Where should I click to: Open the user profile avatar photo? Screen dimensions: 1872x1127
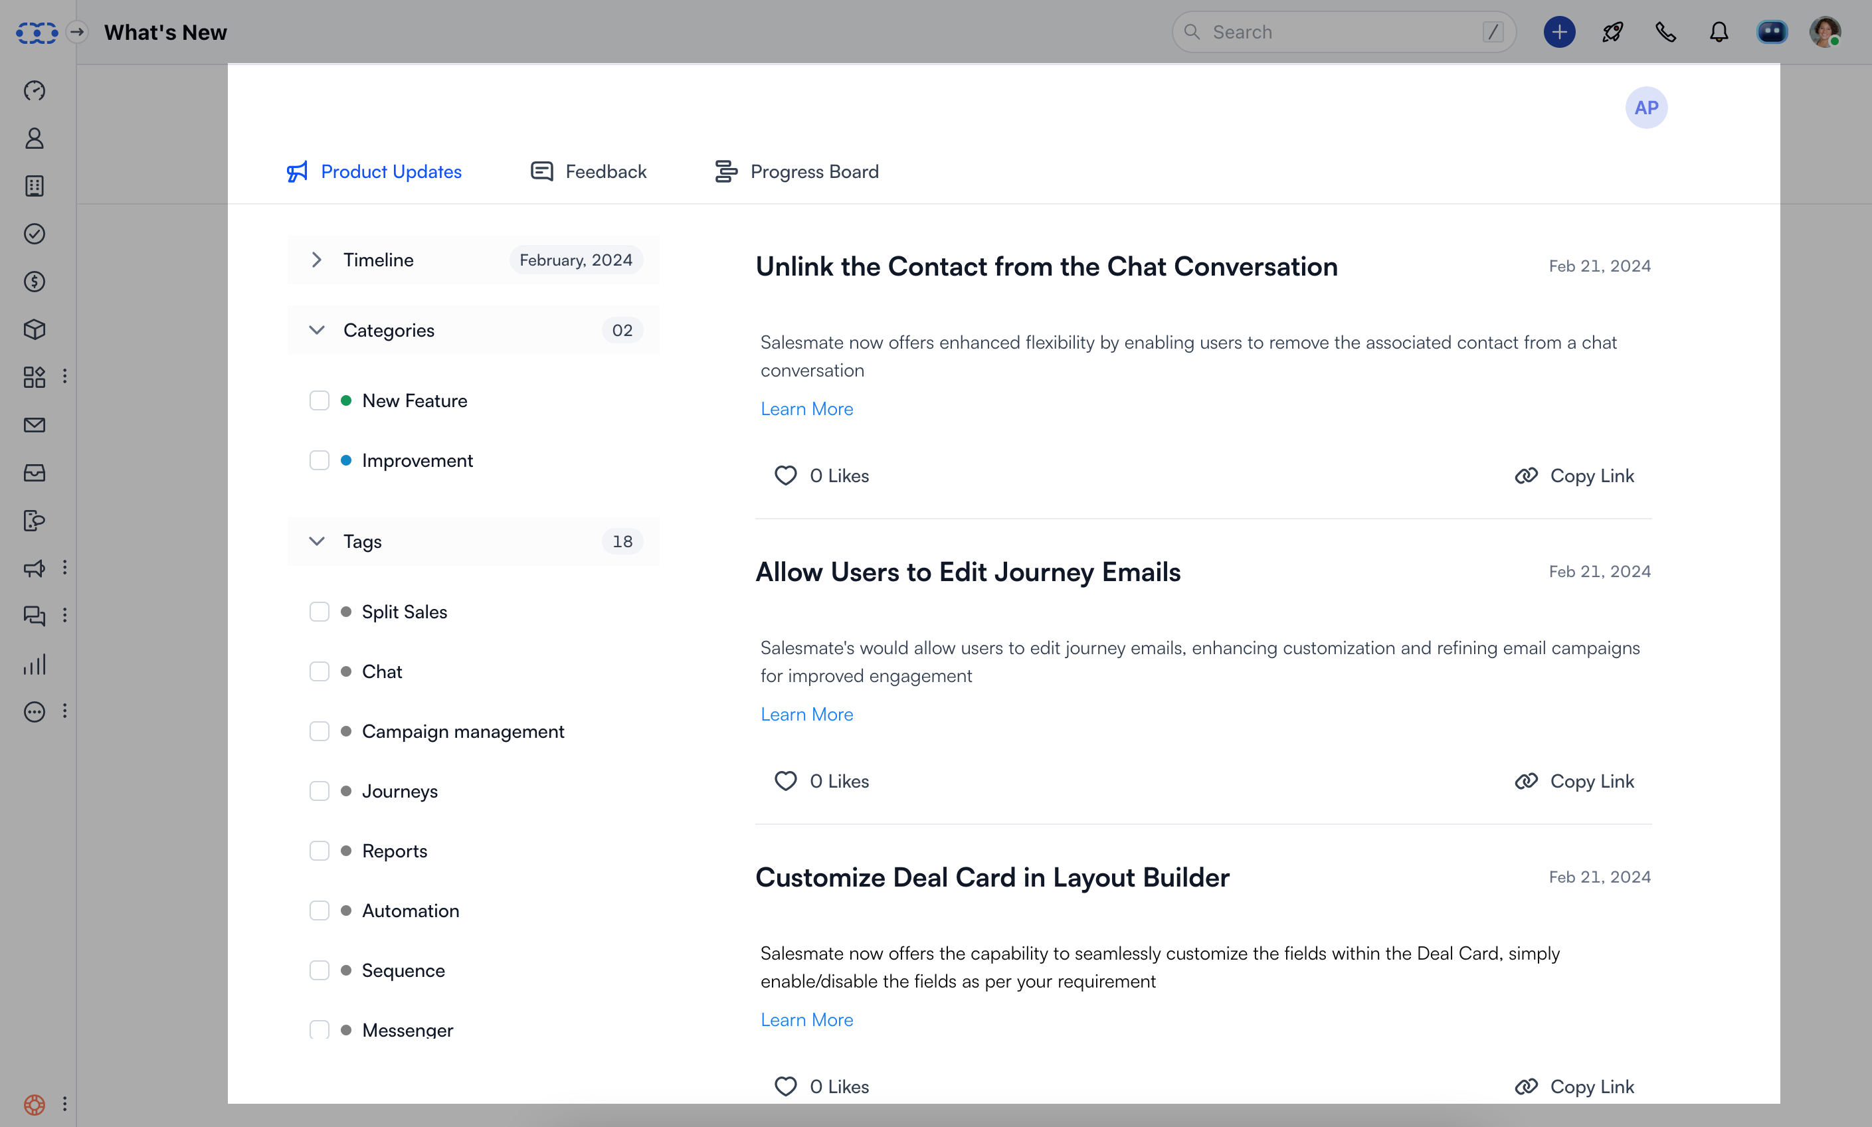pyautogui.click(x=1825, y=32)
